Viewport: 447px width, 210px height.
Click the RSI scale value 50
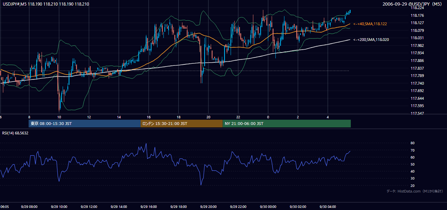tap(413, 164)
